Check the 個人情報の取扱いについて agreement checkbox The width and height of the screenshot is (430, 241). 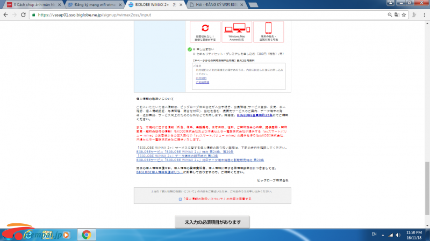pos(180,199)
